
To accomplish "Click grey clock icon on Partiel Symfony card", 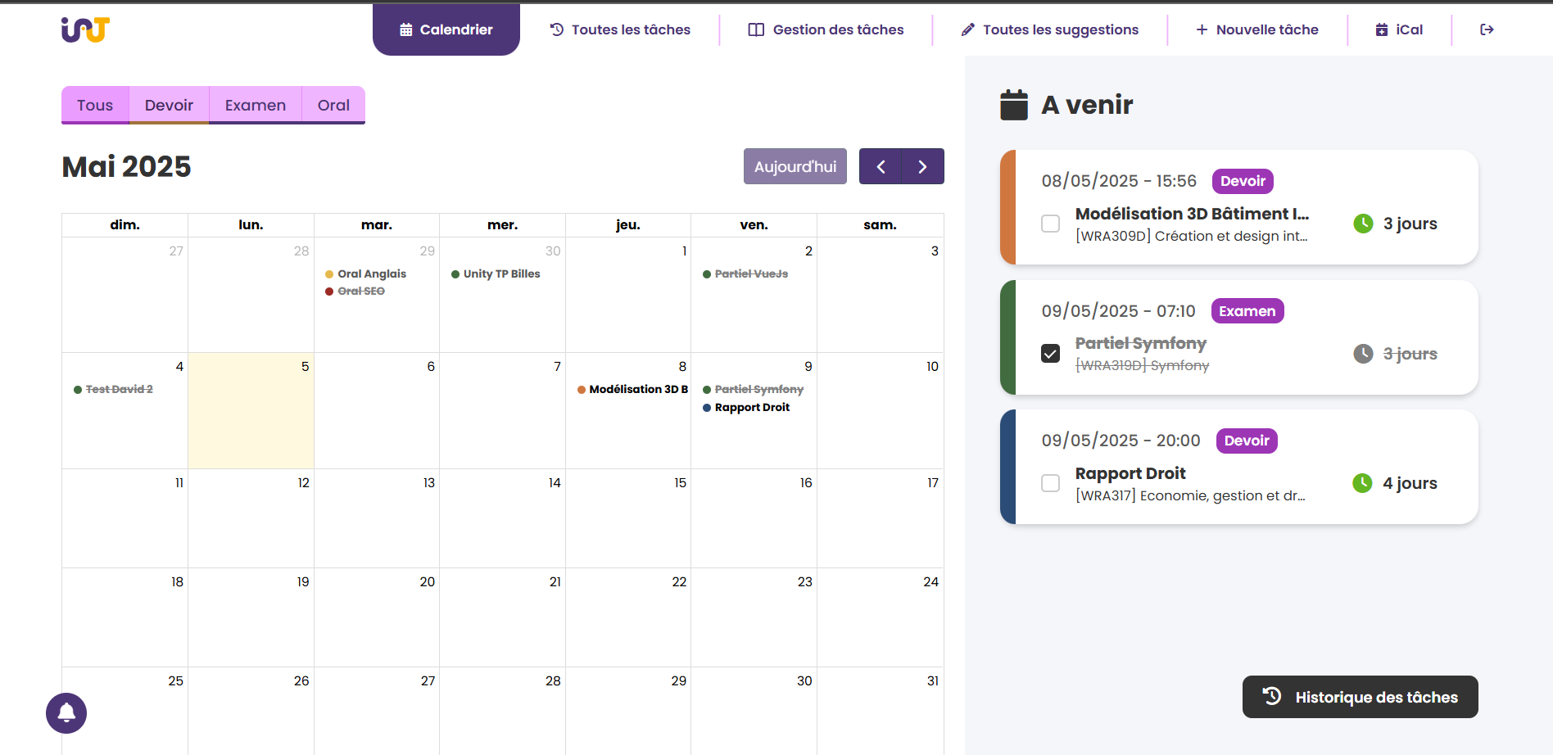I will [x=1363, y=354].
